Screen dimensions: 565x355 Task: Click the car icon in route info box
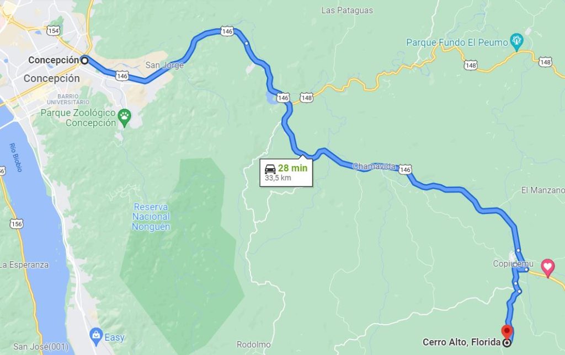tap(270, 169)
